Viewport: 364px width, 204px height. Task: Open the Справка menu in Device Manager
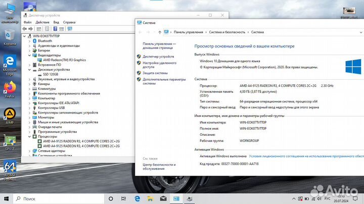(x=69, y=22)
